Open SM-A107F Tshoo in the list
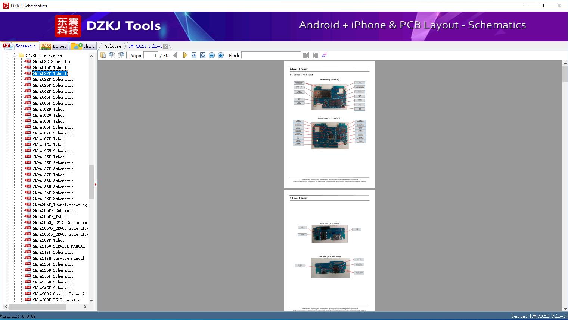Viewport: 568px width, 320px height. point(49,139)
